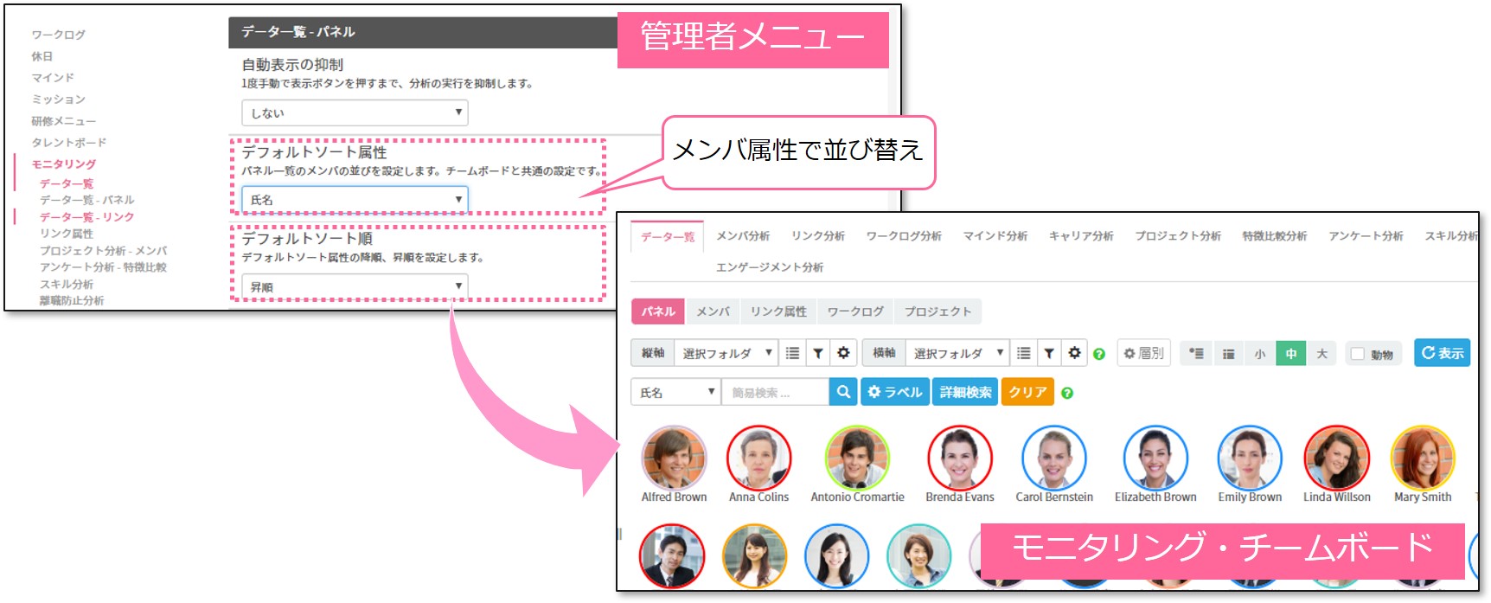The height and width of the screenshot is (603, 1491).
Task: Select Anna Colins' profile photo
Action: pos(758,458)
